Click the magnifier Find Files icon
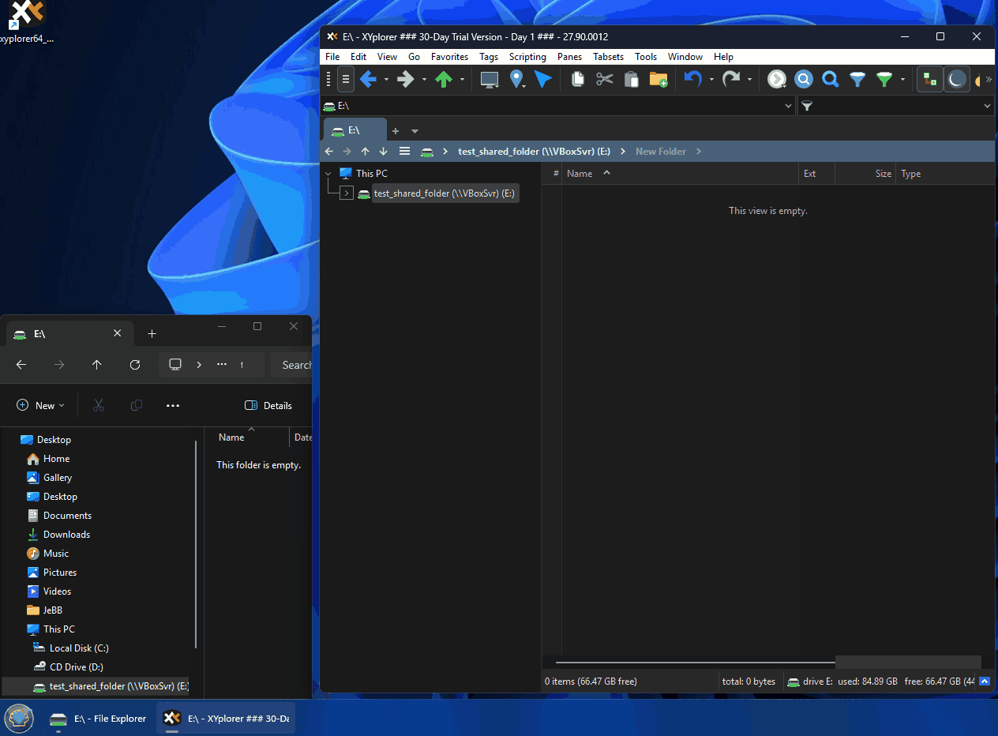The height and width of the screenshot is (736, 998). (x=830, y=79)
